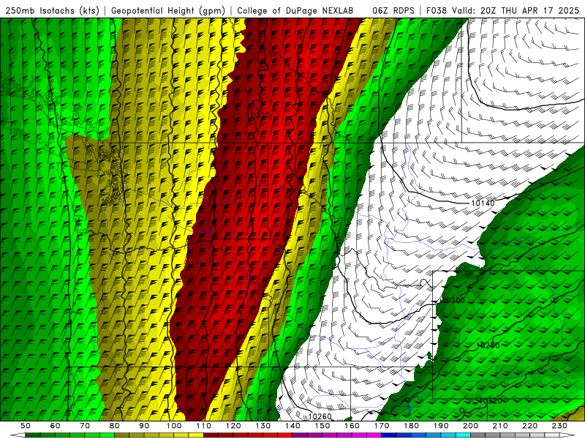Click the 130 value on the color scale
Screen dimensions: 585x439
tap(263, 426)
